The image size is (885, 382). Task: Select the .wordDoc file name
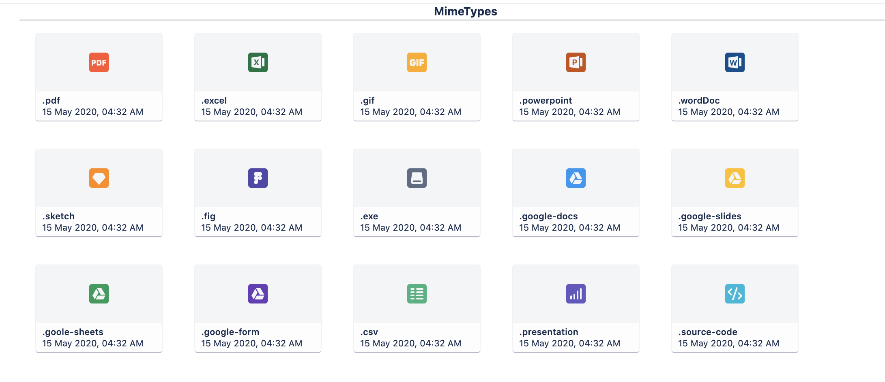699,100
